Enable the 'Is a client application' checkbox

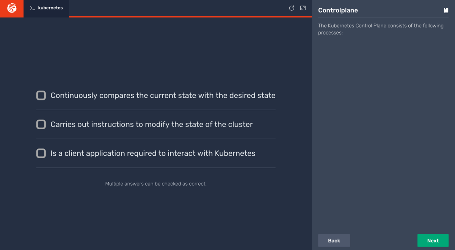pos(41,153)
